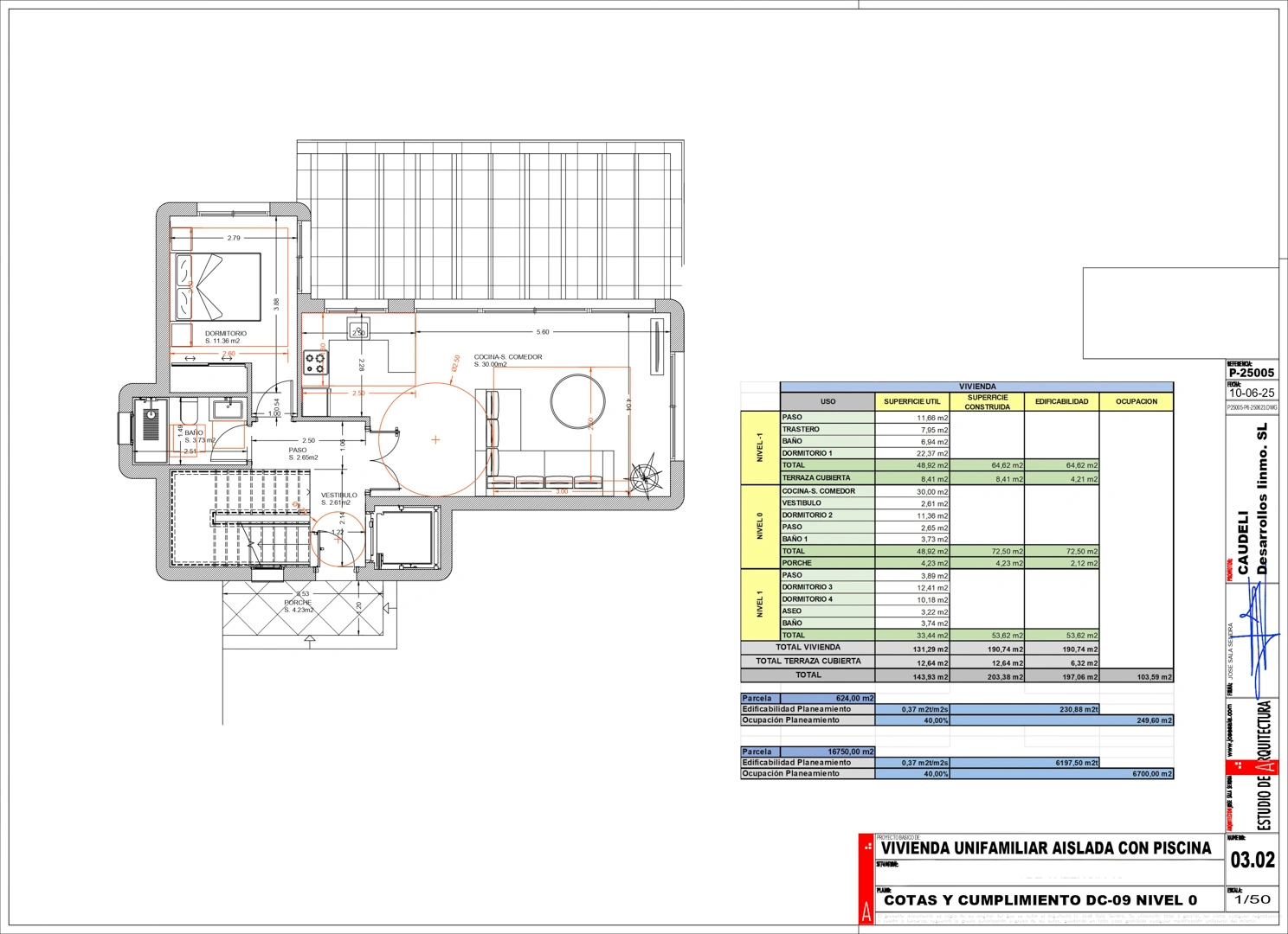This screenshot has width=1288, height=934.
Task: Select the bathroom washbasin symbol
Action: 229,408
